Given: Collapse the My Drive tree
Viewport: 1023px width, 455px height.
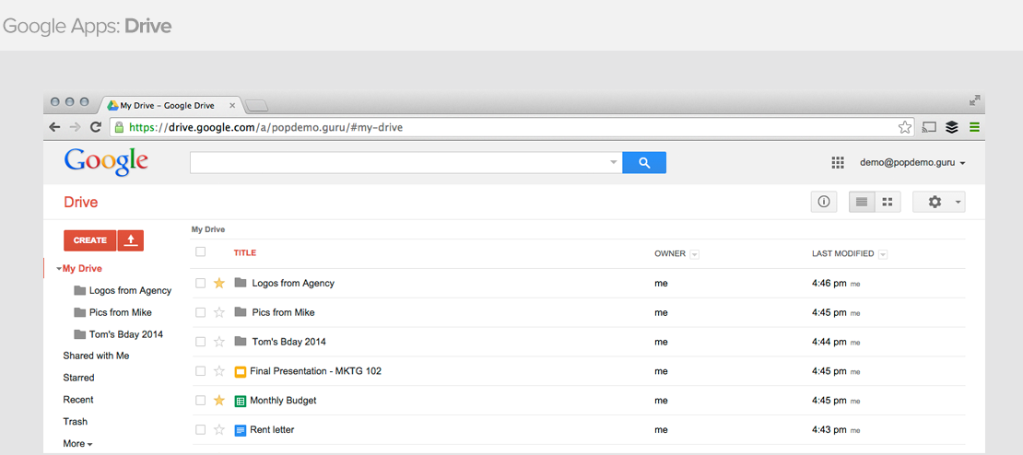Looking at the screenshot, I should (x=59, y=269).
